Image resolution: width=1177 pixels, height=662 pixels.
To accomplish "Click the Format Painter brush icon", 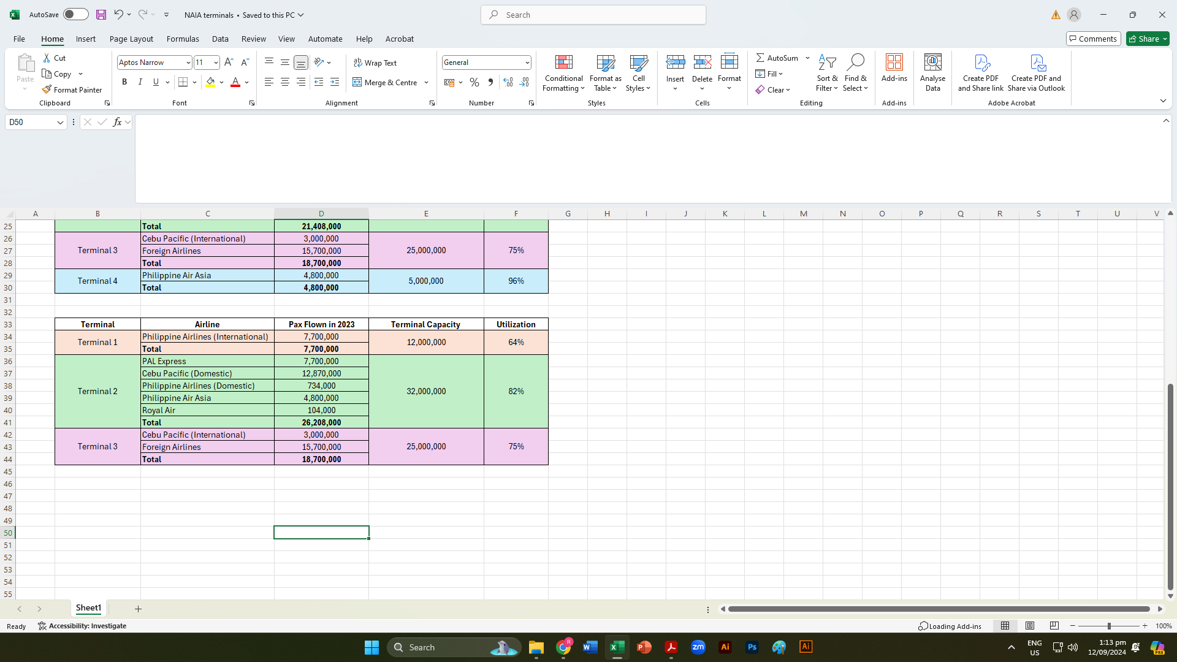I will (x=47, y=89).
